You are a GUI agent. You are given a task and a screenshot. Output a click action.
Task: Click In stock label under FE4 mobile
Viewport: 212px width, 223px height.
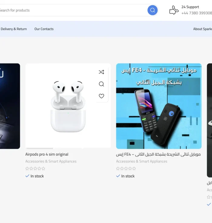[128, 176]
